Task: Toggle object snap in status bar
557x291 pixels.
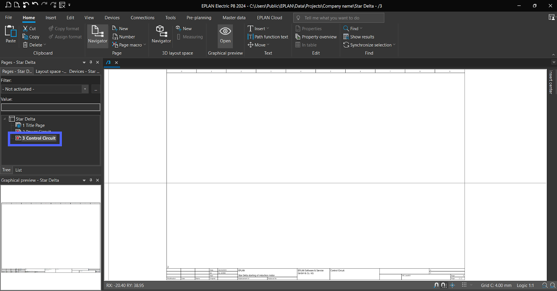Action: 436,285
